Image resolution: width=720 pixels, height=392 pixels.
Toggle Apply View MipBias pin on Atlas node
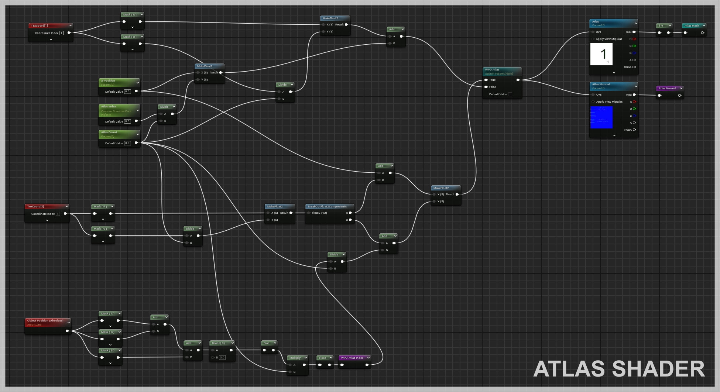tap(593, 39)
